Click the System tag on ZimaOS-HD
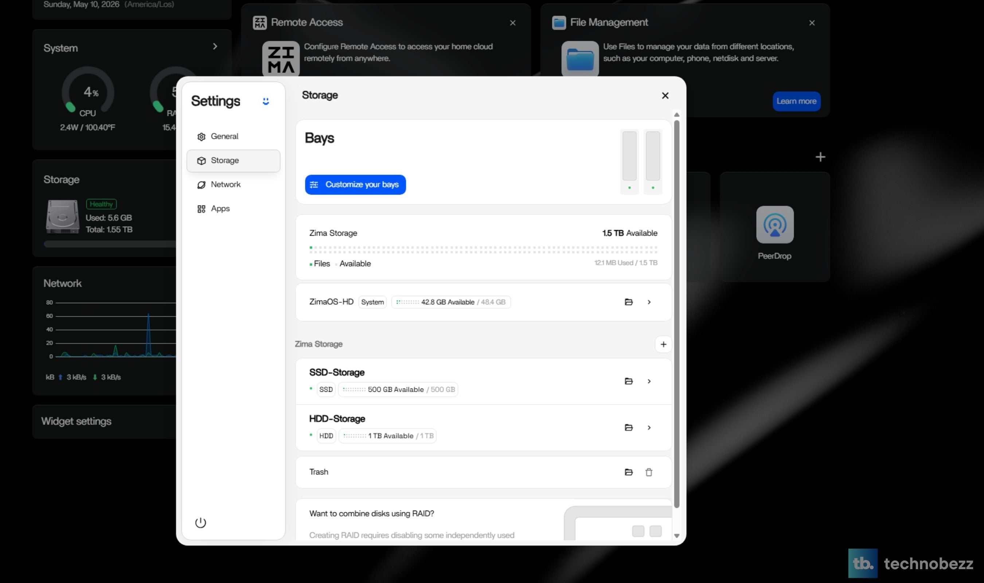The width and height of the screenshot is (984, 583). pos(372,302)
